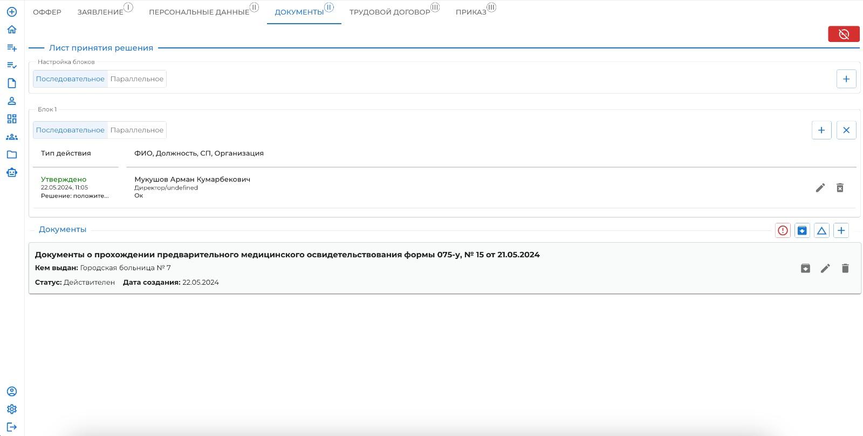Archive the 075-у medical document
863x436 pixels.
coord(805,268)
